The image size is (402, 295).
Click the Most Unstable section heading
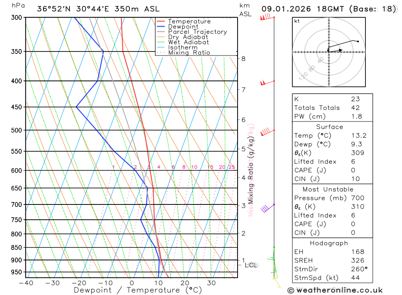coord(328,190)
